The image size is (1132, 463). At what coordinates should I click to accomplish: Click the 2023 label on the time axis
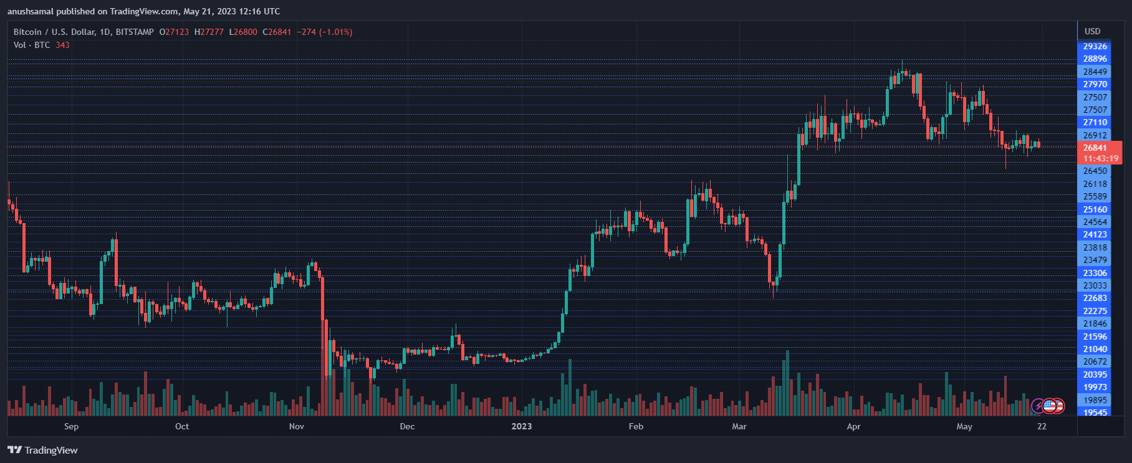[x=522, y=426]
